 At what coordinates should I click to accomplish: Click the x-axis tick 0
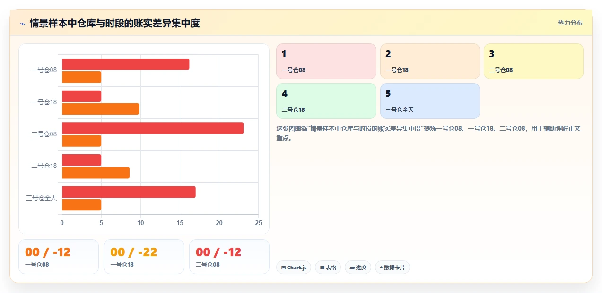point(62,223)
